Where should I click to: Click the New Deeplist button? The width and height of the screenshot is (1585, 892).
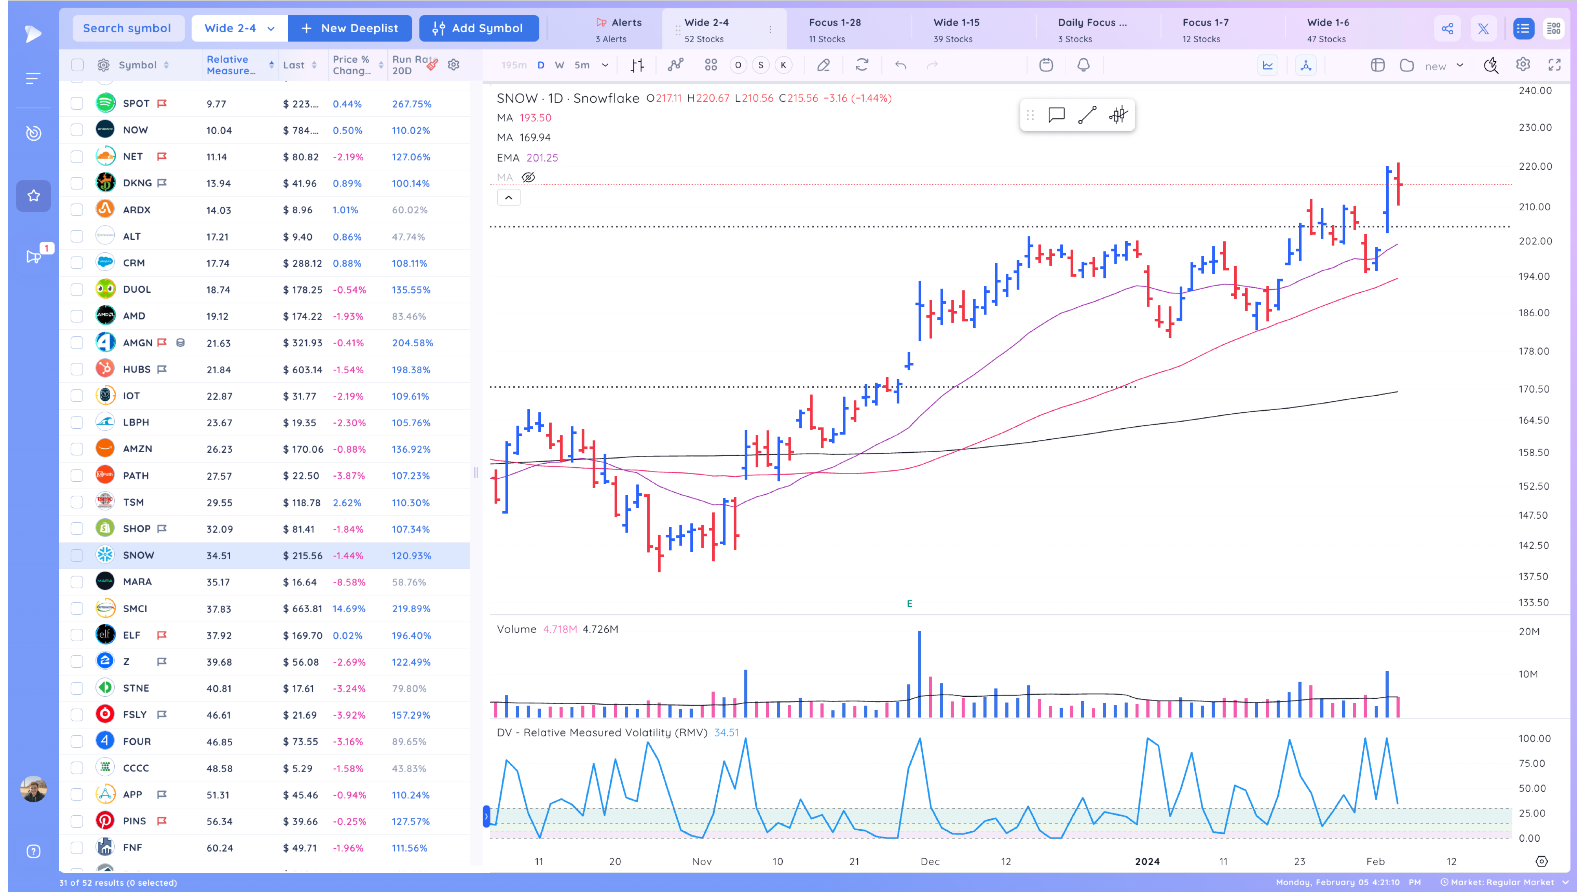click(350, 28)
